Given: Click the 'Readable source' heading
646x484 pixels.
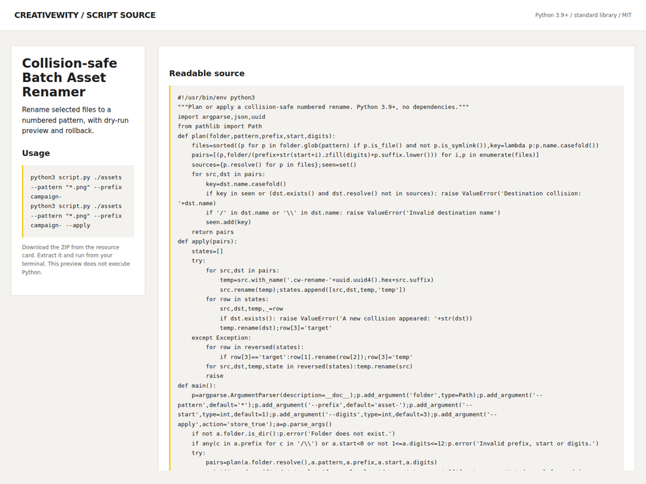Looking at the screenshot, I should [207, 73].
